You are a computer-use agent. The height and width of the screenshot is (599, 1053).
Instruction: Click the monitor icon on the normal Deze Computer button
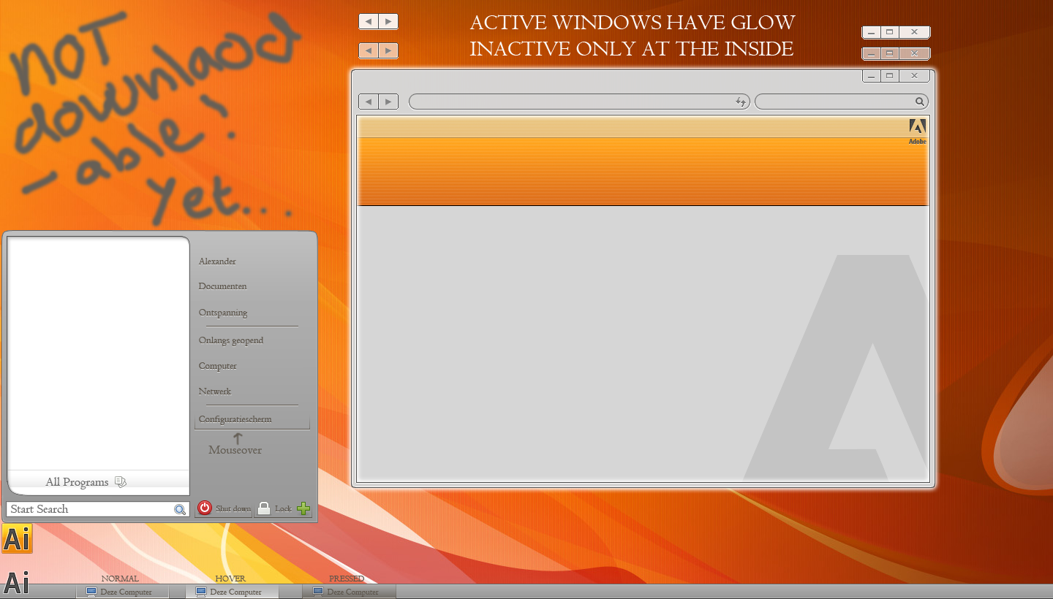91,592
